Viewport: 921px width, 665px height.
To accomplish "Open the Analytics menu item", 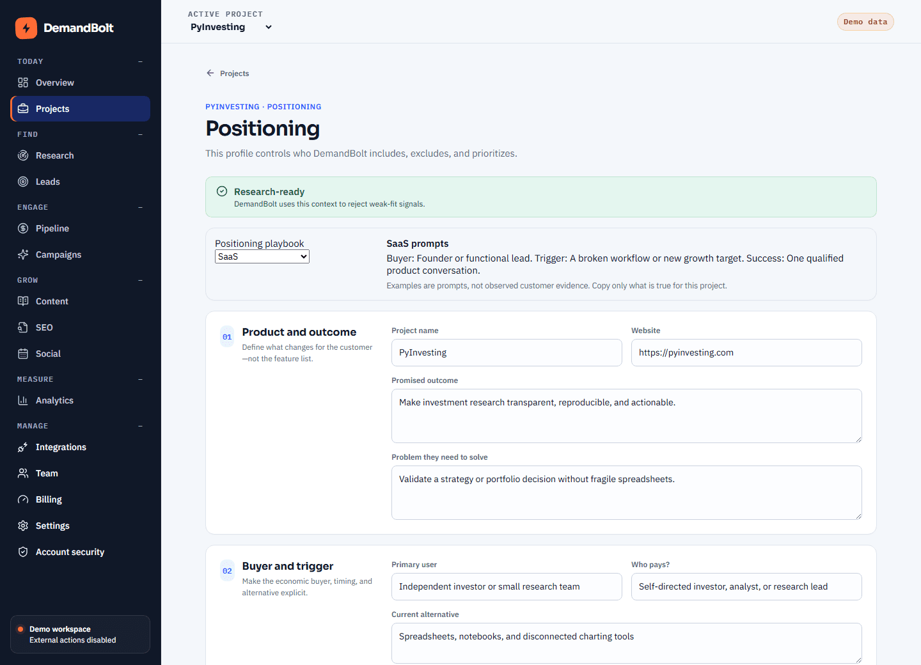I will click(x=81, y=400).
